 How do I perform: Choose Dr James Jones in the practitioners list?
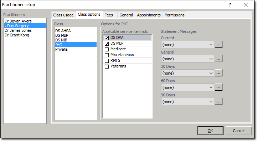(x=25, y=30)
